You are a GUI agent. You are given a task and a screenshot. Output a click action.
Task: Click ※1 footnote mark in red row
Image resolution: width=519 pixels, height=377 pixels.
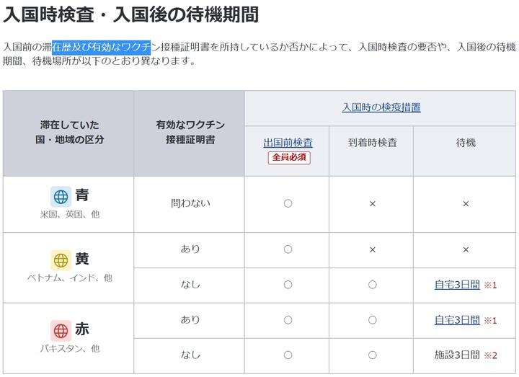(490, 321)
